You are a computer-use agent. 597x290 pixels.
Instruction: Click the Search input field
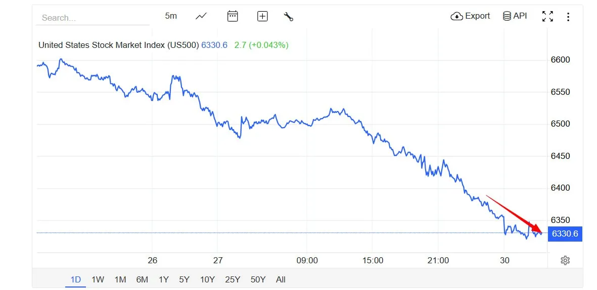tap(93, 18)
